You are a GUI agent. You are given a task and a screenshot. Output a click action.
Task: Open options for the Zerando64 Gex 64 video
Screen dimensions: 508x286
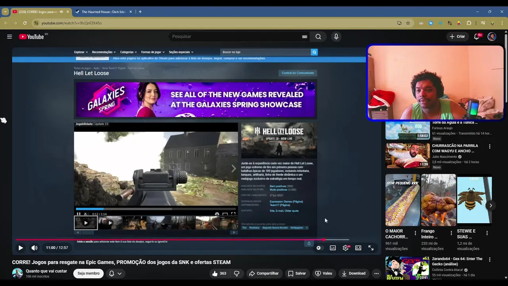point(489,259)
